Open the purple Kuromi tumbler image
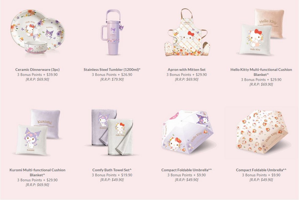The image size is (299, 200). point(112,32)
